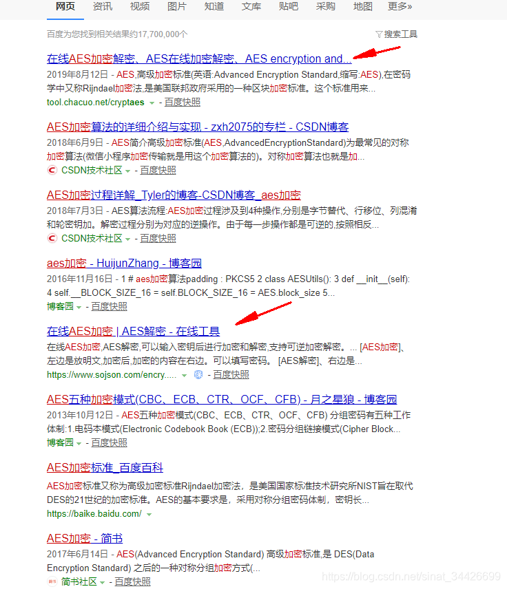Expand dropdown arrow after tool.chacuo.net/cryptaes

pyautogui.click(x=152, y=103)
